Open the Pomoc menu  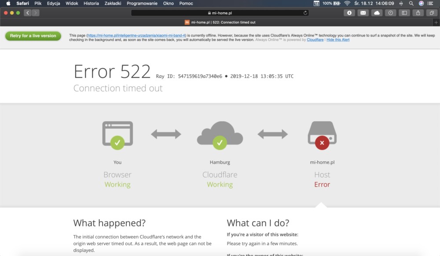point(186,4)
